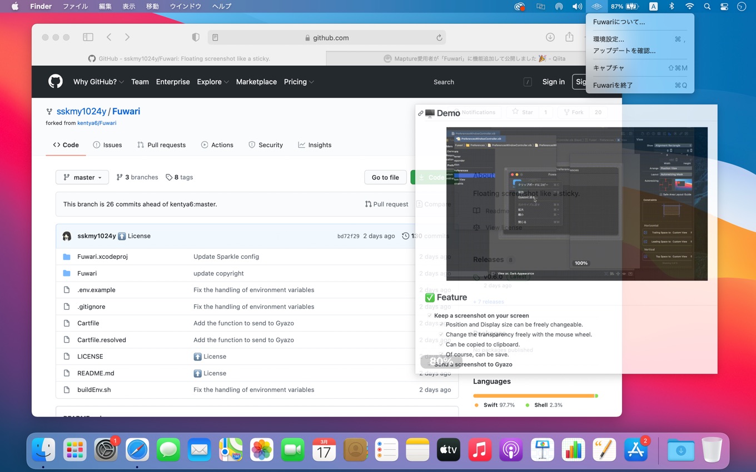The height and width of the screenshot is (472, 756).
Task: Open the volume control in menu bar
Action: (578, 7)
